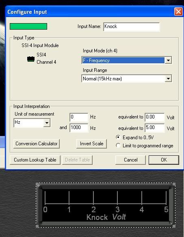Open the Input Range dropdown arrow
The height and width of the screenshot is (237, 184).
tap(168, 78)
